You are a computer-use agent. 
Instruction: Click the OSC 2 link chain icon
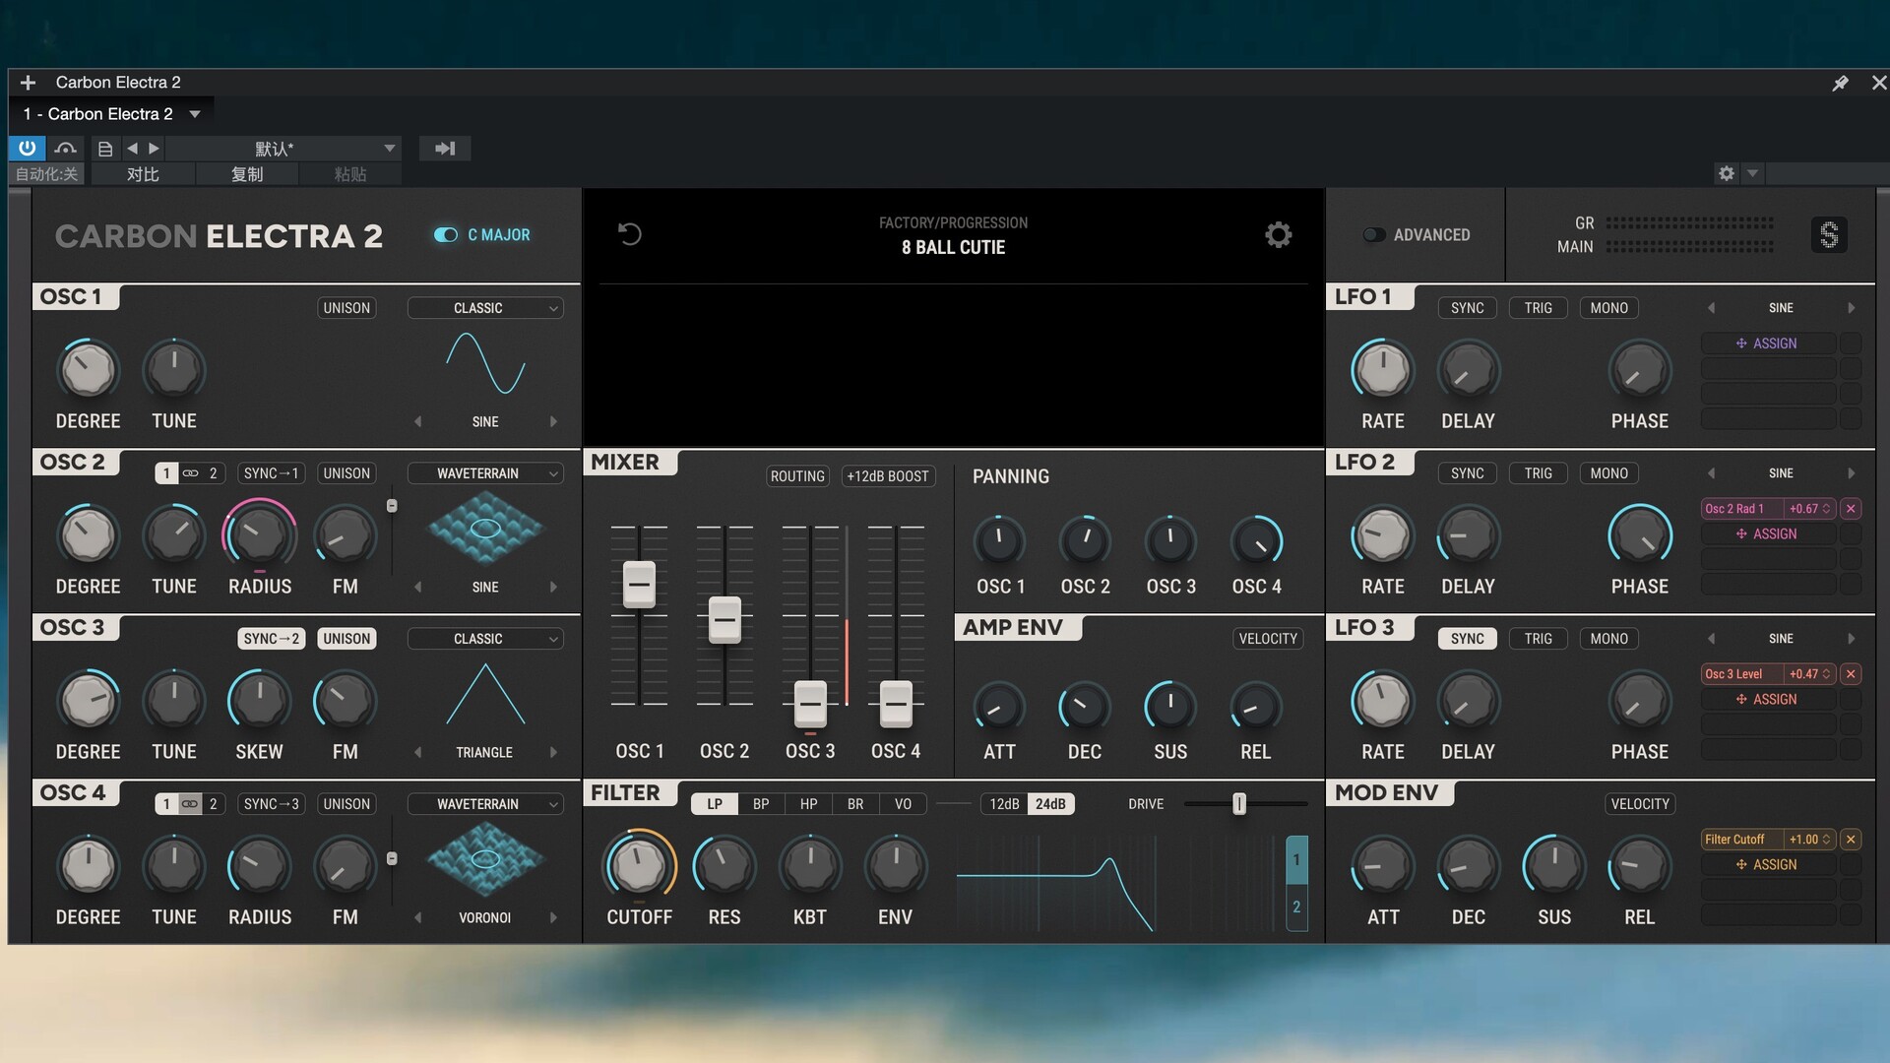pos(190,473)
